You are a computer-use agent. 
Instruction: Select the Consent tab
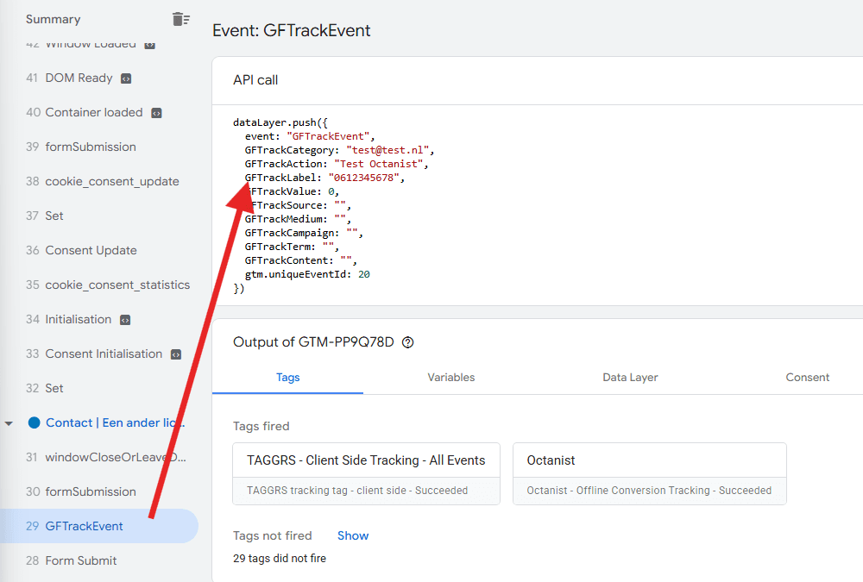coord(807,378)
